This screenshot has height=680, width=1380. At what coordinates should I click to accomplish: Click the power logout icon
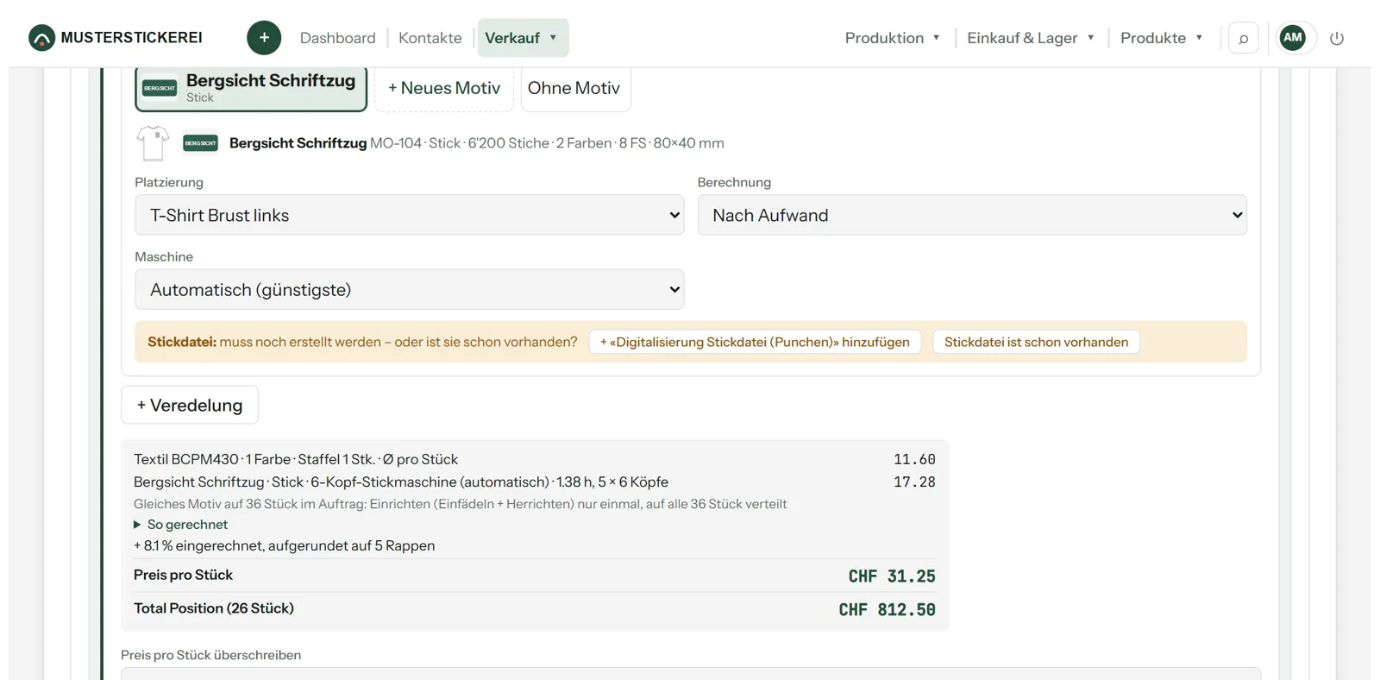[1337, 38]
